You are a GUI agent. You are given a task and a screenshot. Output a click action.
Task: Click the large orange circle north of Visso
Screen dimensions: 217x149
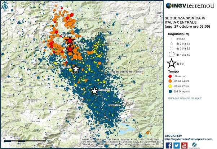70,24
